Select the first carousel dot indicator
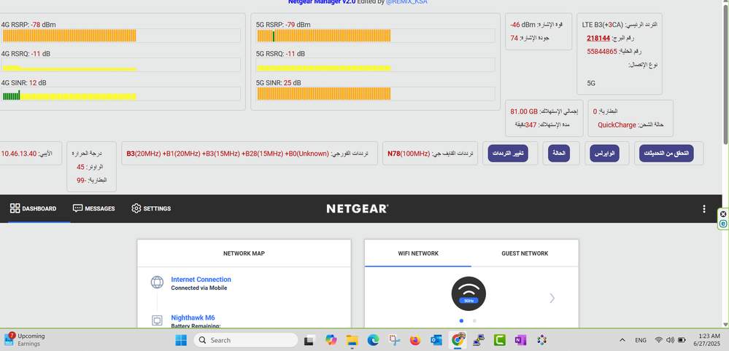Viewport: 729px width, 351px height. point(461,320)
